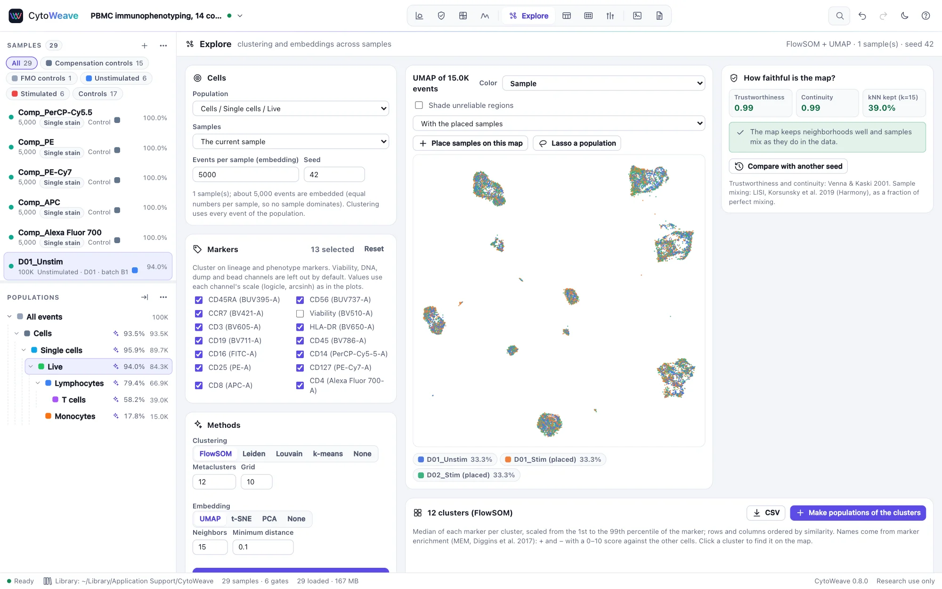Viewport: 942px width, 589px height.
Task: Open the histogram overlay curve icon
Action: click(x=485, y=16)
